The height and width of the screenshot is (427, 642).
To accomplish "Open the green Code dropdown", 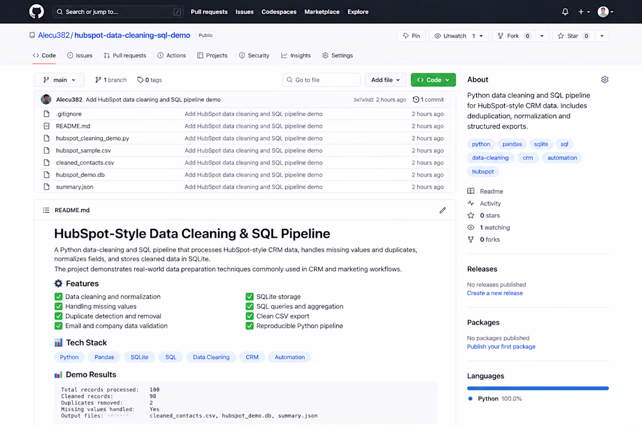I will pyautogui.click(x=433, y=80).
